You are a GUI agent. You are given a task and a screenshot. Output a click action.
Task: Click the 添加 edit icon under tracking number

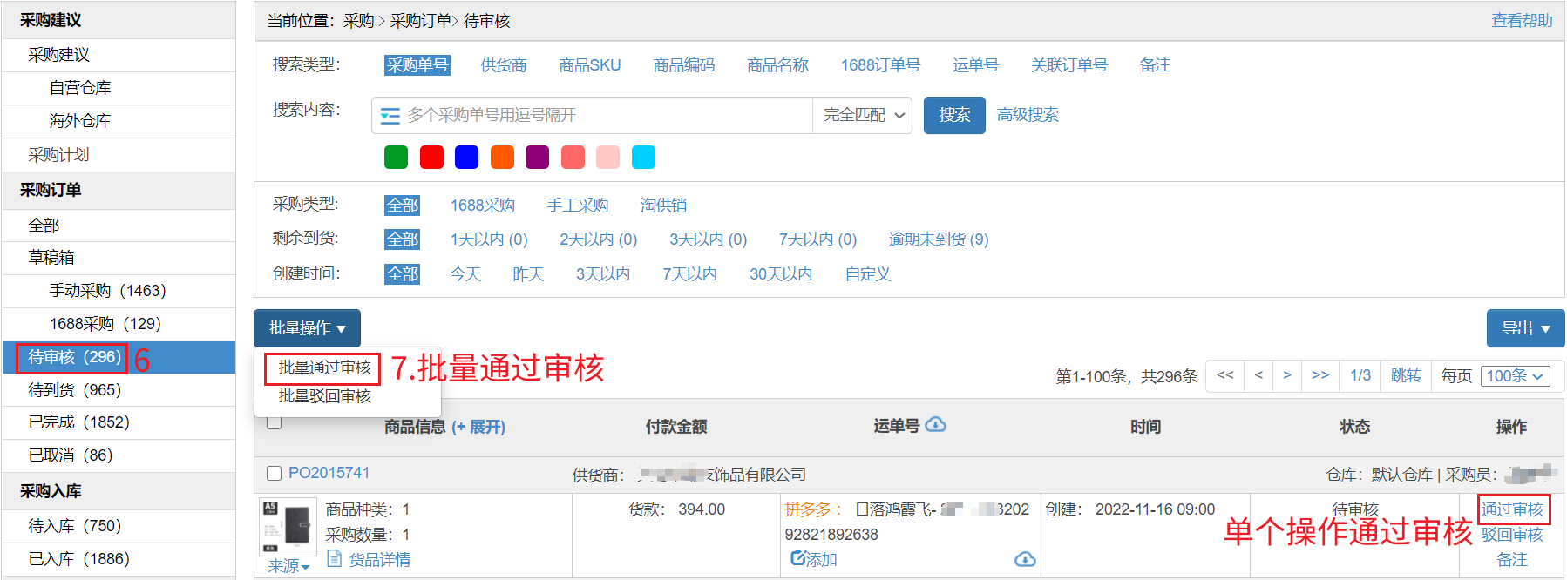tap(798, 558)
